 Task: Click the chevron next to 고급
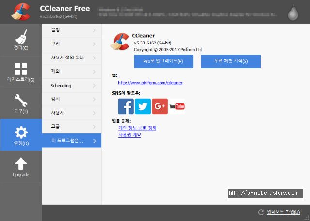click(95, 127)
